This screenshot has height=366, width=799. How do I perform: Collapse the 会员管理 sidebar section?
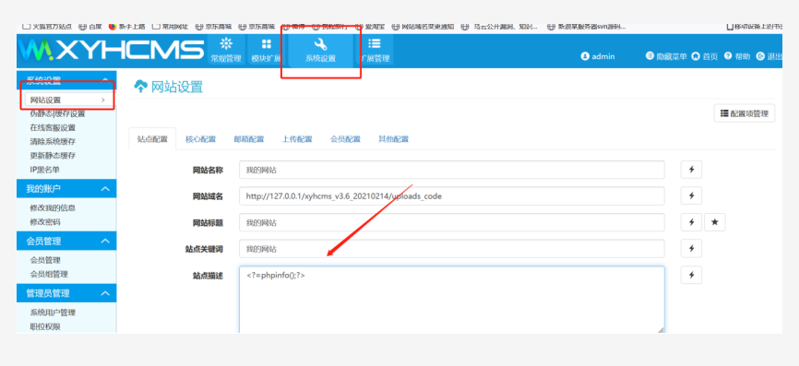105,241
